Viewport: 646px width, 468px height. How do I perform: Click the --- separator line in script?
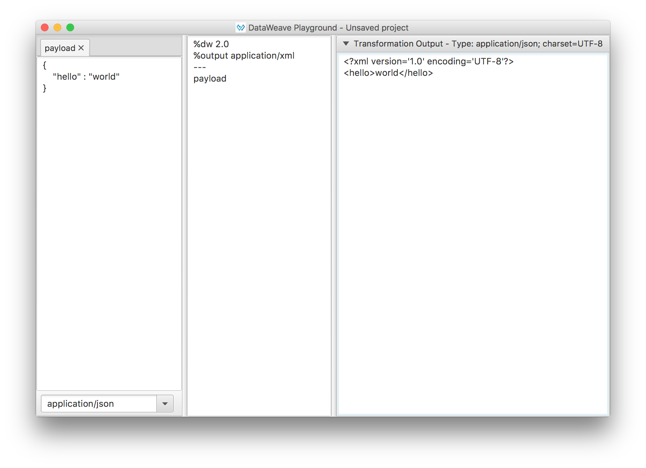(200, 67)
